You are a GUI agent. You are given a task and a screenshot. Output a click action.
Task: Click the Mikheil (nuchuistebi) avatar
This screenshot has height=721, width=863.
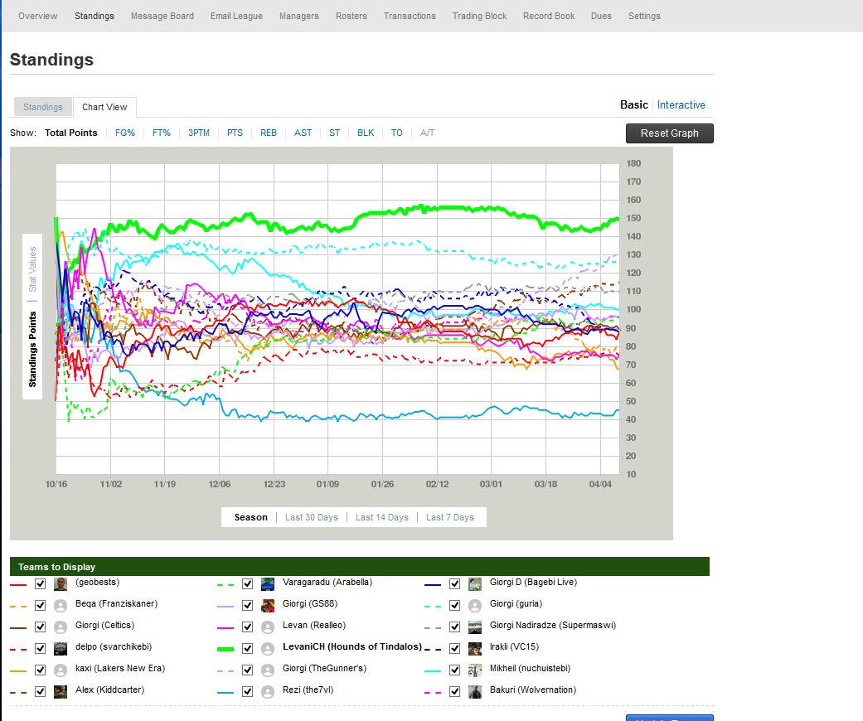pyautogui.click(x=474, y=670)
